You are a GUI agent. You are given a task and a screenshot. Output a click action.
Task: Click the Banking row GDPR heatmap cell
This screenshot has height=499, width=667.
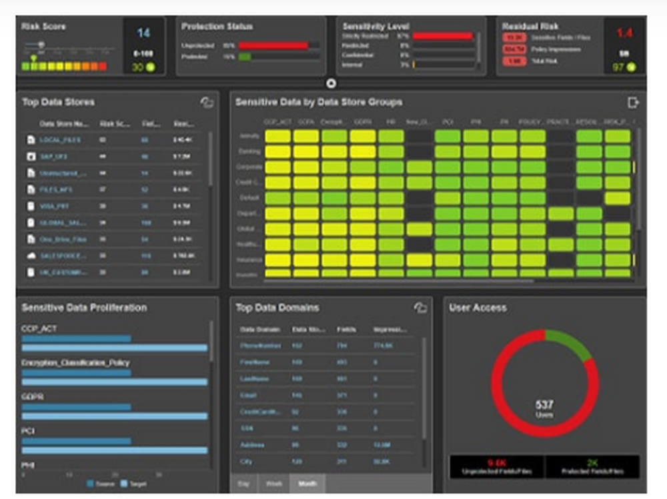(363, 151)
